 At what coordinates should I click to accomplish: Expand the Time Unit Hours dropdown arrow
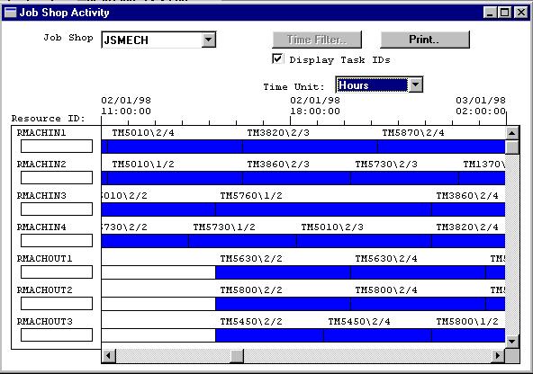[x=416, y=85]
